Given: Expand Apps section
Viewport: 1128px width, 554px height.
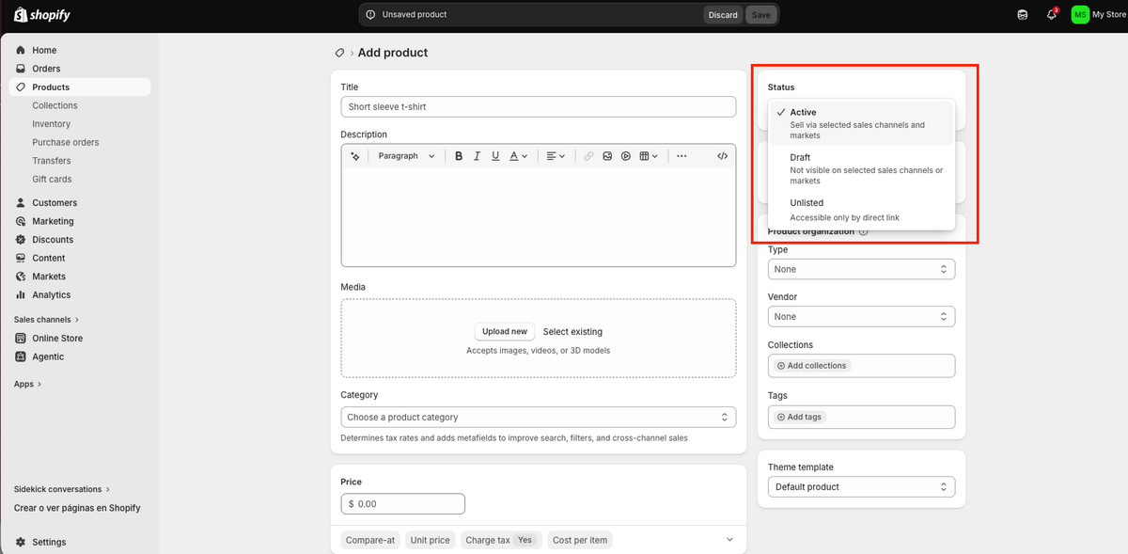Looking at the screenshot, I should [28, 384].
